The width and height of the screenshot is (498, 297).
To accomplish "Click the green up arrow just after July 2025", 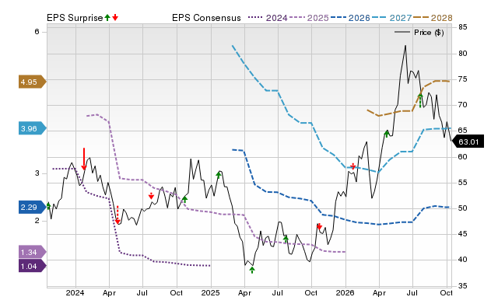I will coord(286,239).
